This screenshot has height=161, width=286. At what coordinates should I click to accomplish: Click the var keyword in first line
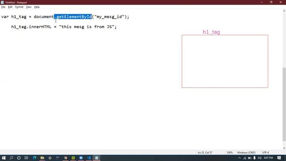(x=5, y=17)
